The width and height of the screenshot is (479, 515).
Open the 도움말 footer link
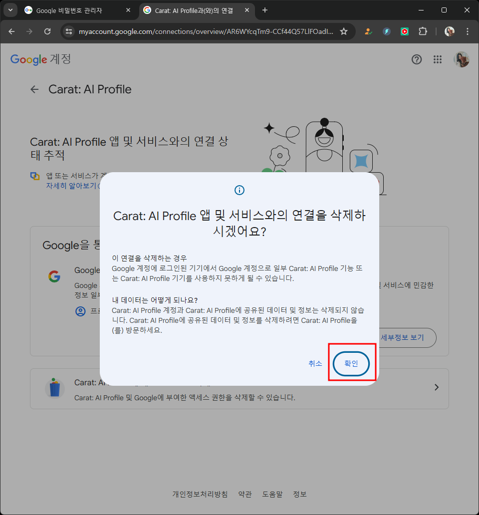[272, 494]
